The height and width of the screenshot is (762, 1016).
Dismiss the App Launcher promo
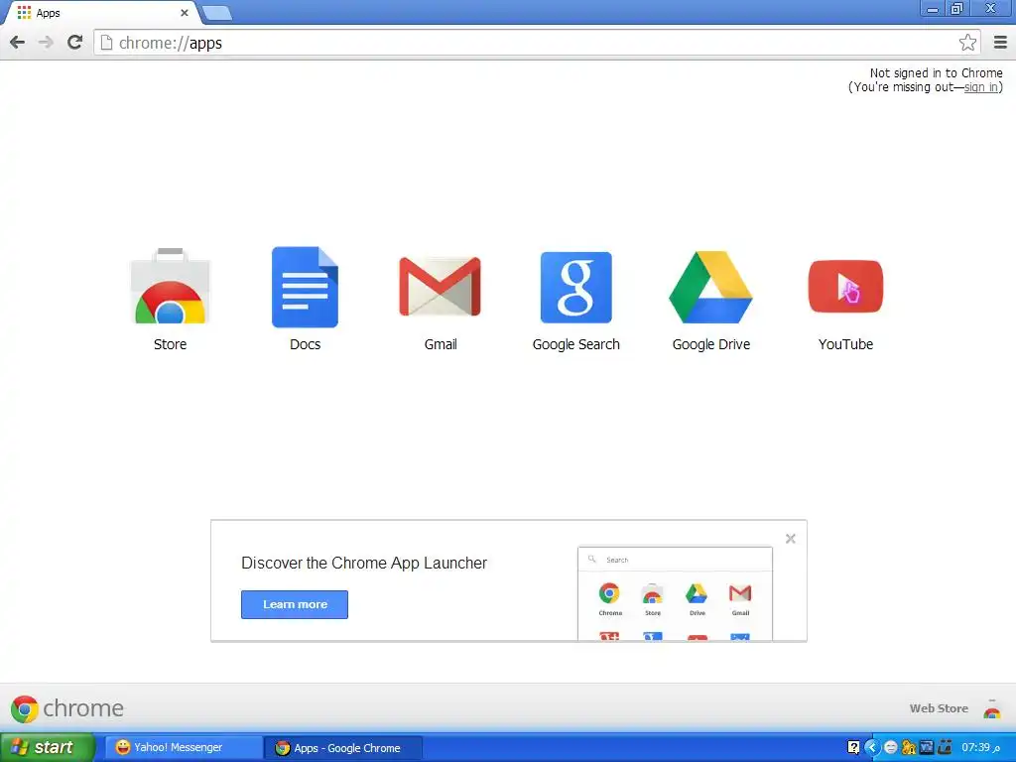coord(791,539)
